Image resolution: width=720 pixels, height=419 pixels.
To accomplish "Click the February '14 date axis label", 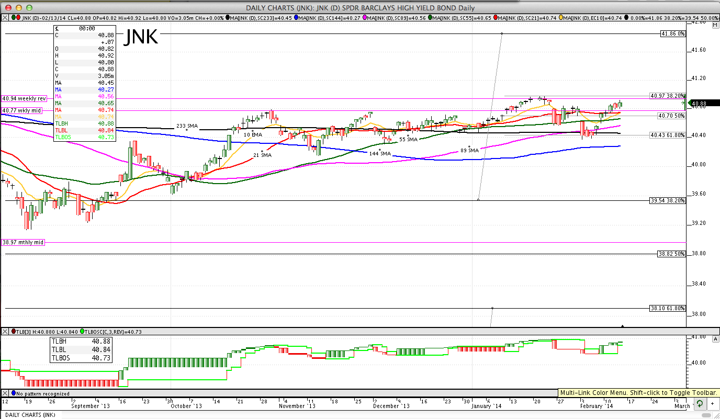I will [x=597, y=406].
